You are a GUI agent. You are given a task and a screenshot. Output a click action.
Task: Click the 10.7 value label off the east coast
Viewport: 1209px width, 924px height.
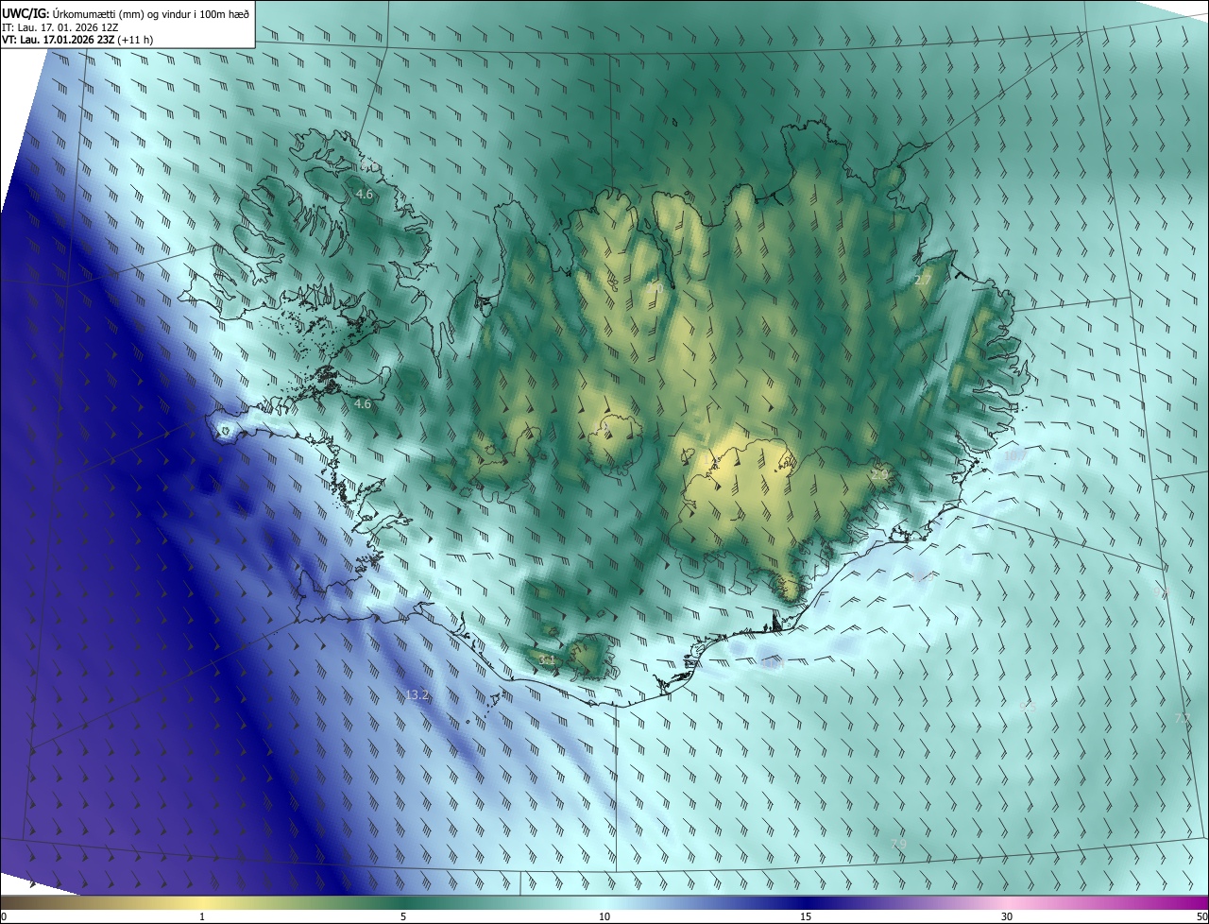click(x=1014, y=456)
